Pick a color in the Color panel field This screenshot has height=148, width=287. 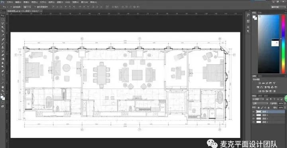[x=269, y=44]
